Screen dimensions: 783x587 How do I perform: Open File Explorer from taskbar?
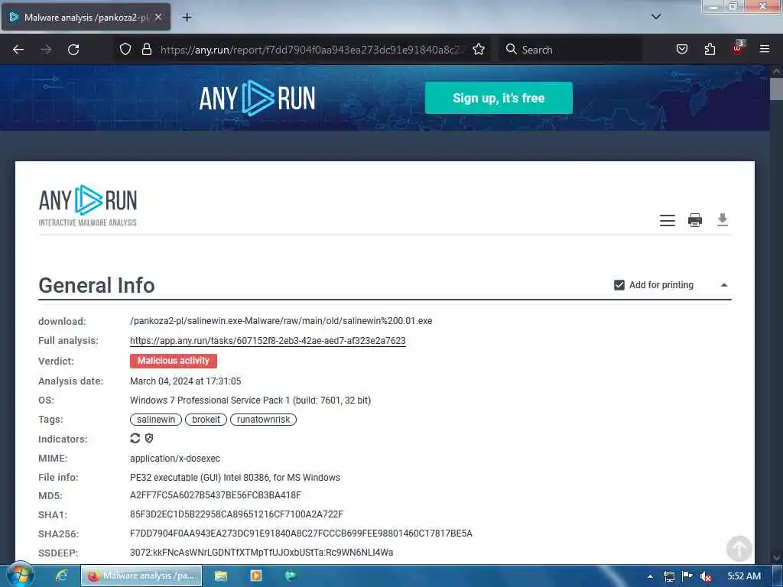[221, 576]
